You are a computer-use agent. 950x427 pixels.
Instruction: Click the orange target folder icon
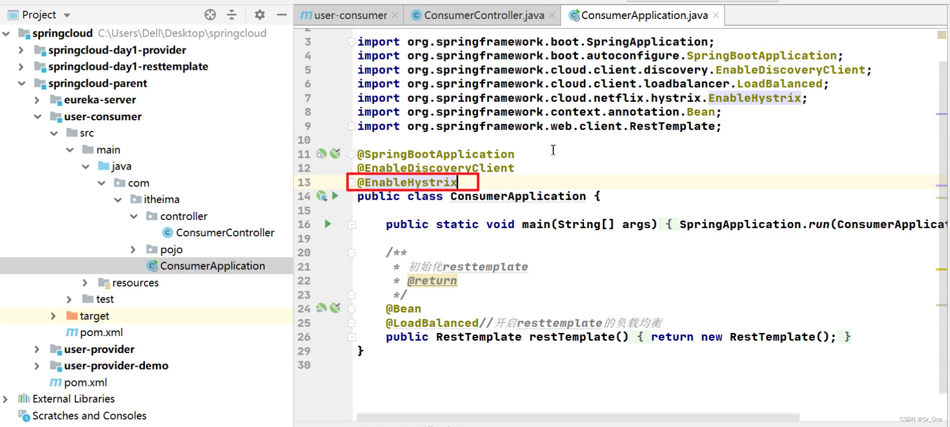[x=72, y=315]
